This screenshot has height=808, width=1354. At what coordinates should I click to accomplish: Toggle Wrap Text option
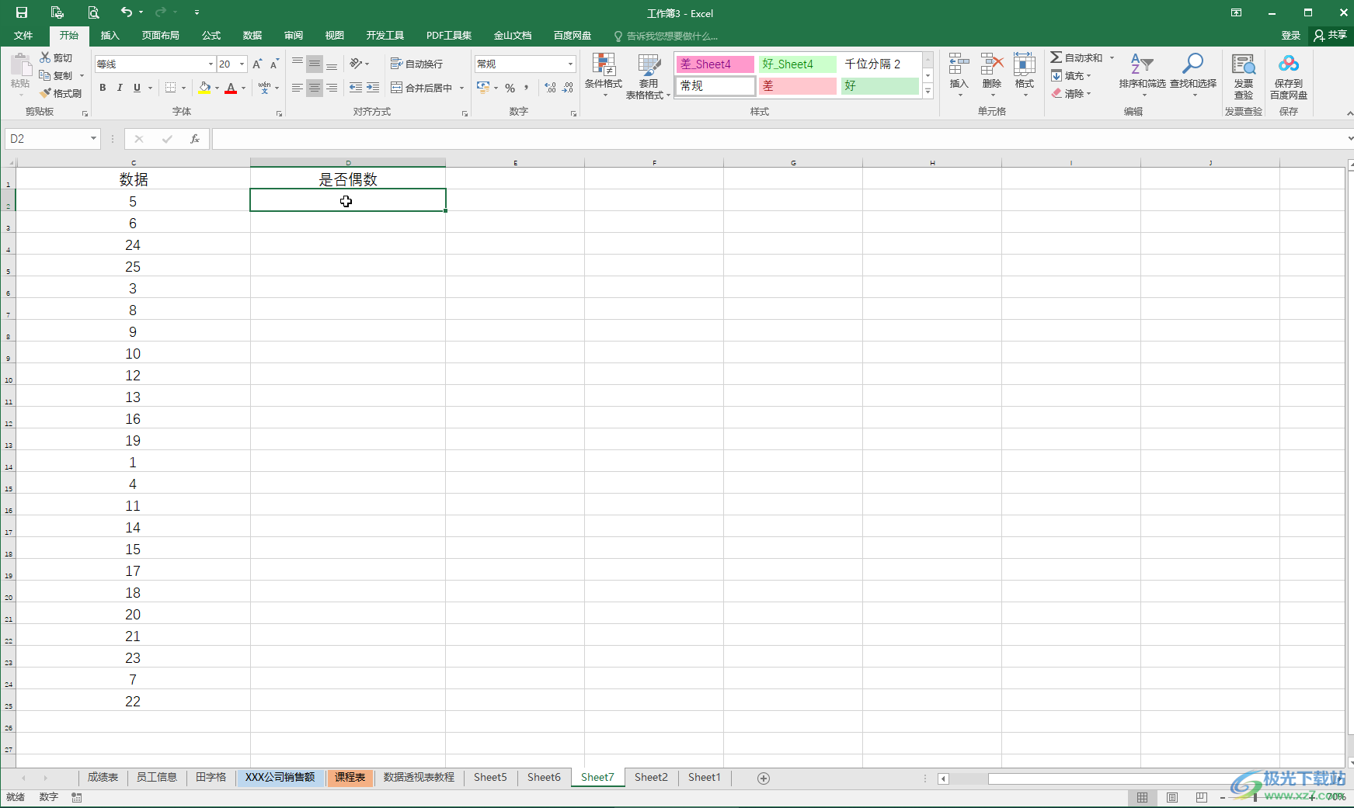tap(416, 64)
